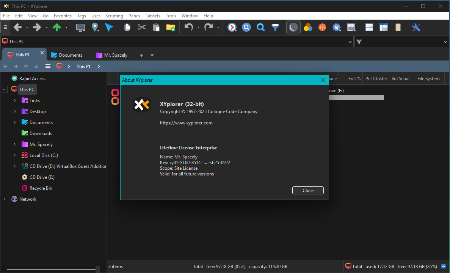
Task: Click the breadcrumb bar menu icon
Action: [x=48, y=67]
